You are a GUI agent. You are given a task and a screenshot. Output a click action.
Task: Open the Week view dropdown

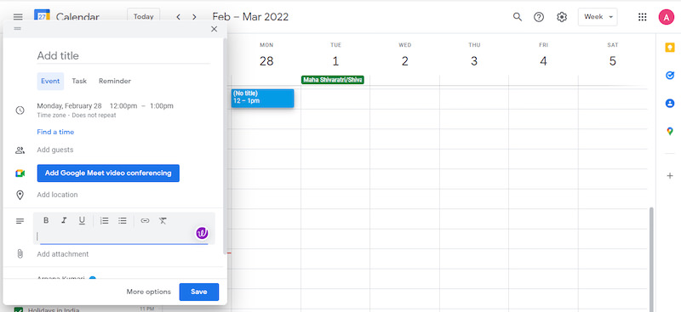pyautogui.click(x=598, y=17)
